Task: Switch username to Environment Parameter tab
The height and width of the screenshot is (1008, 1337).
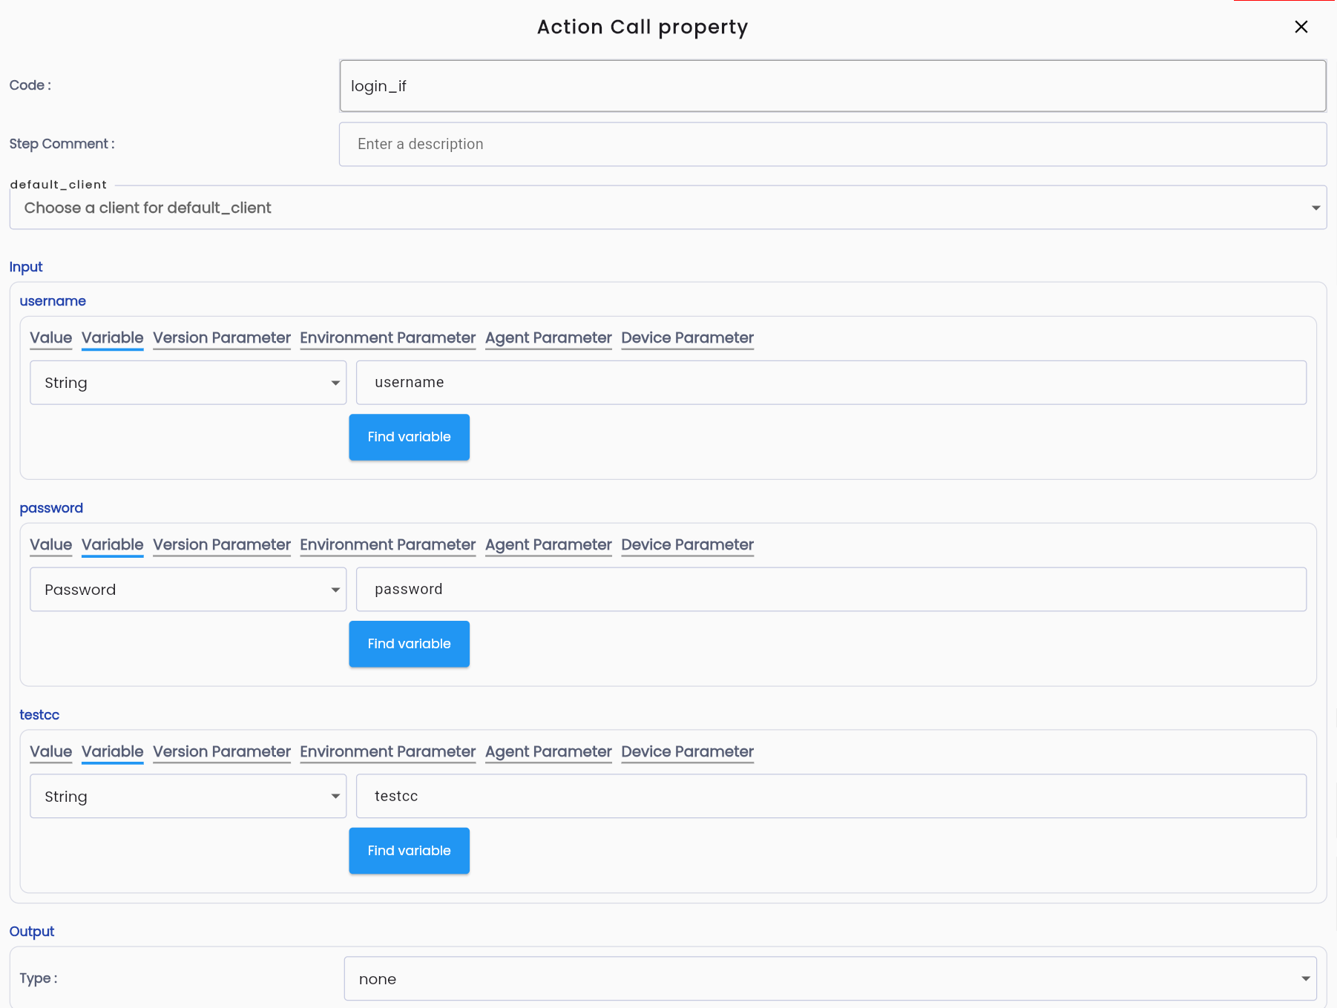Action: tap(388, 338)
